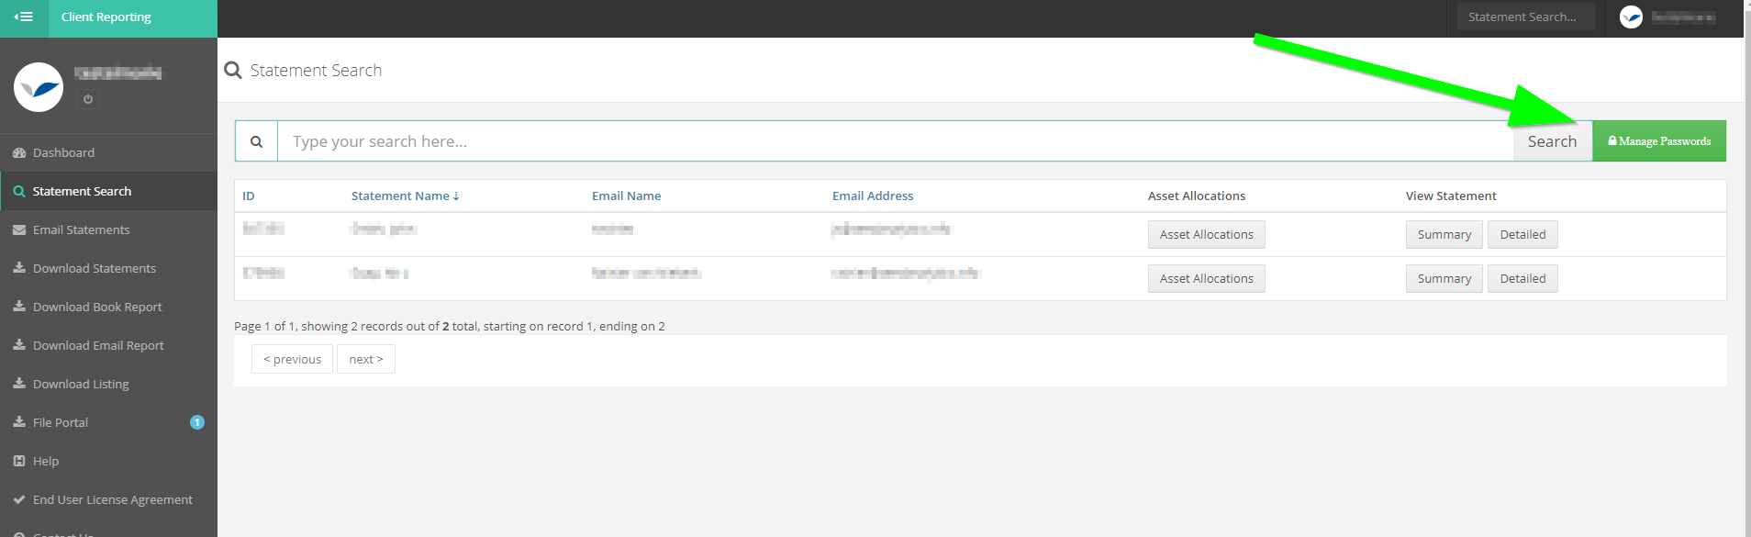1751x537 pixels.
Task: Click the Email Statements envelope icon
Action: pyautogui.click(x=19, y=229)
